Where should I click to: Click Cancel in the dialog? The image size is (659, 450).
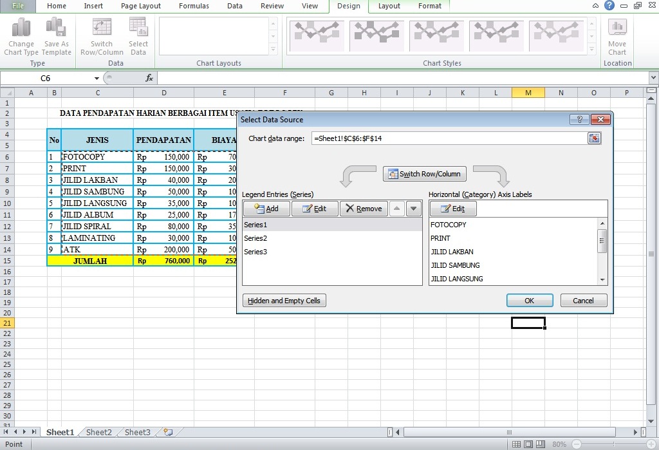(583, 300)
